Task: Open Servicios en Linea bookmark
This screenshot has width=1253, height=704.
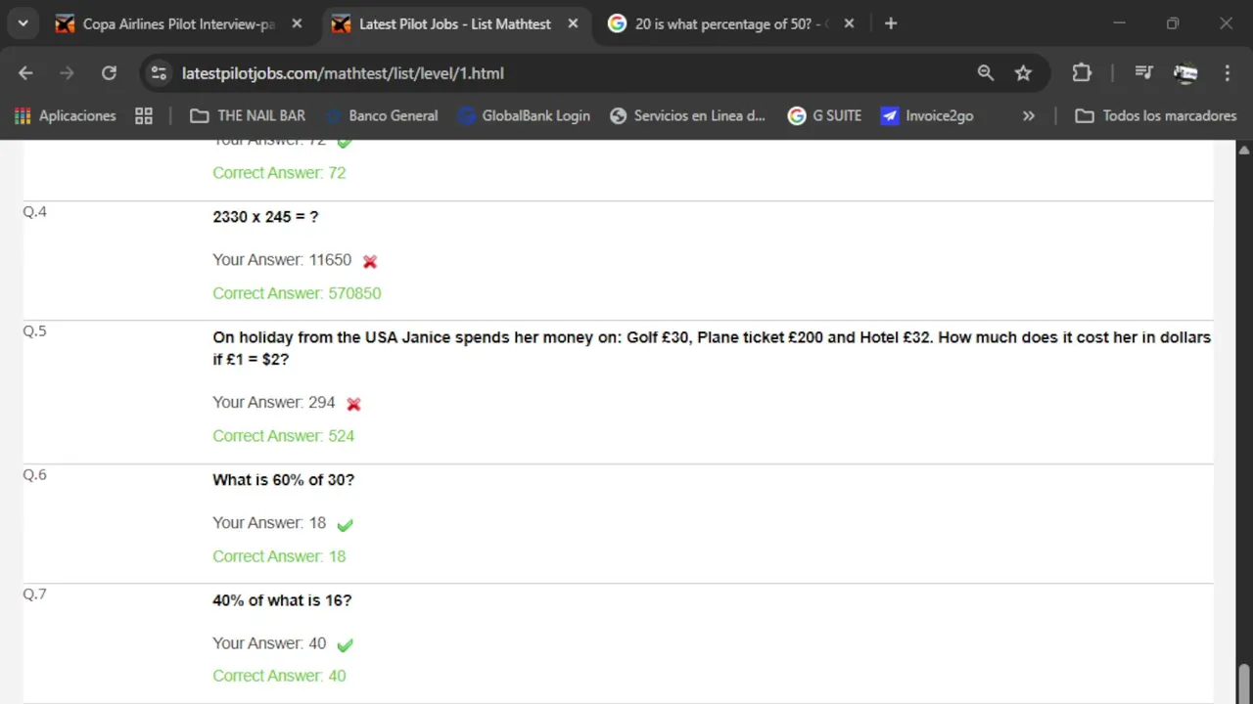Action: 688,115
